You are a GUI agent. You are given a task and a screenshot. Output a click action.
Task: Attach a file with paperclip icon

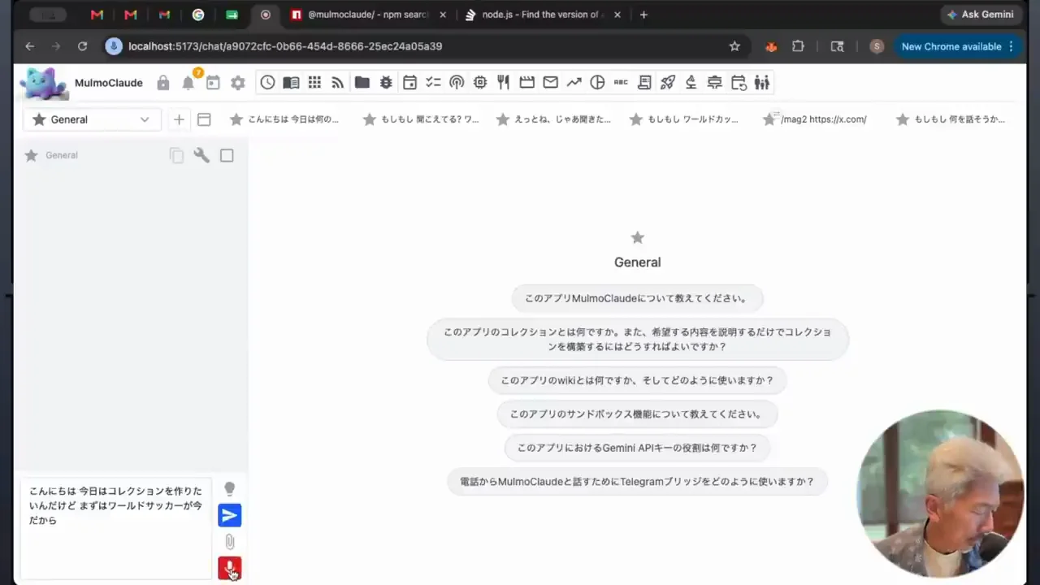coord(230,541)
